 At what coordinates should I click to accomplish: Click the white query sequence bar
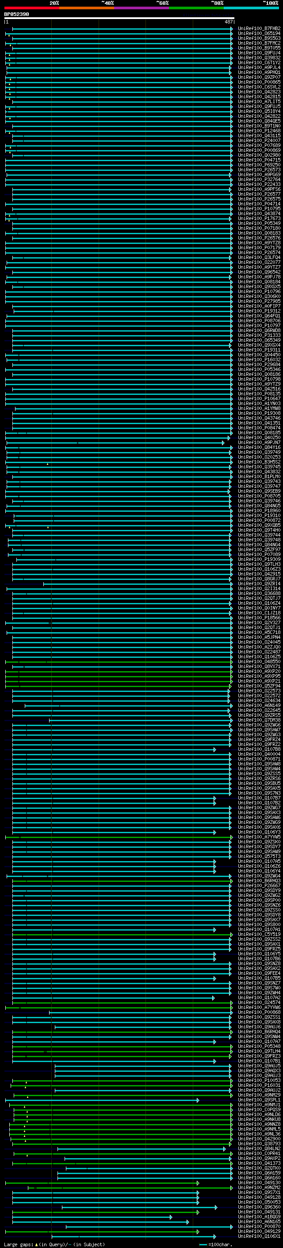click(119, 18)
